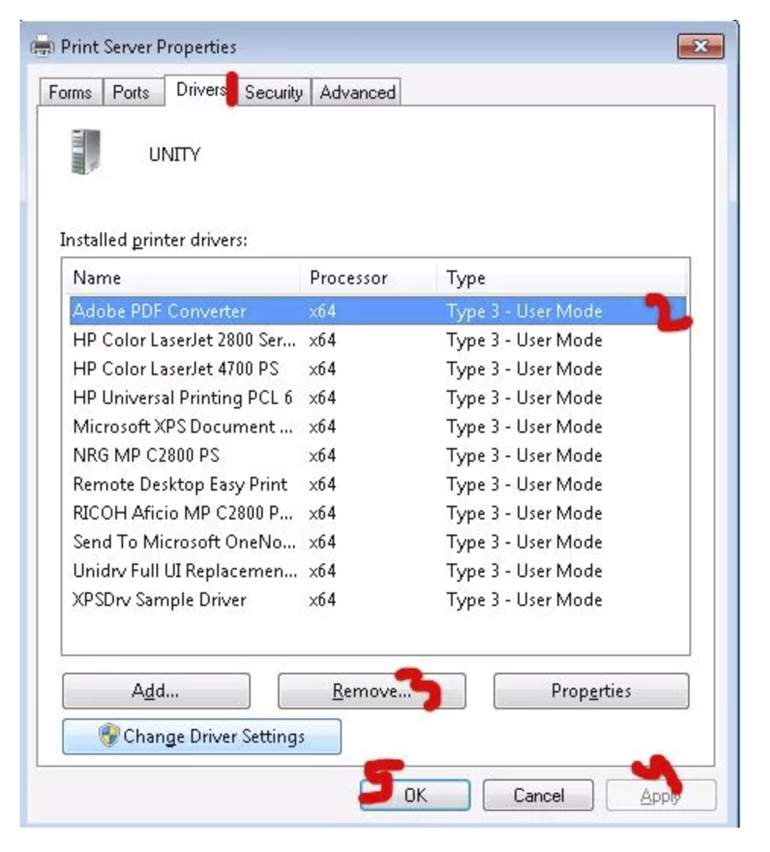
Task: Go to the Advanced tab
Action: [x=357, y=92]
